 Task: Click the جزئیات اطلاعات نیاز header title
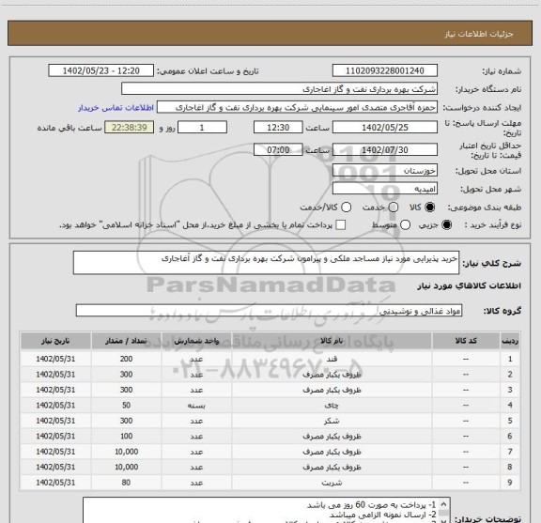click(479, 34)
